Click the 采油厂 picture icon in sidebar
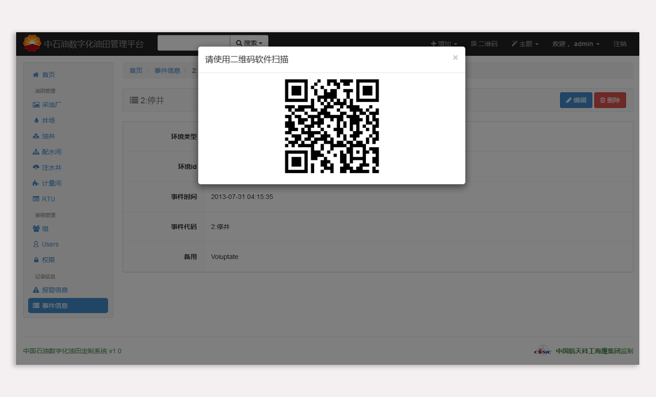 click(x=36, y=105)
